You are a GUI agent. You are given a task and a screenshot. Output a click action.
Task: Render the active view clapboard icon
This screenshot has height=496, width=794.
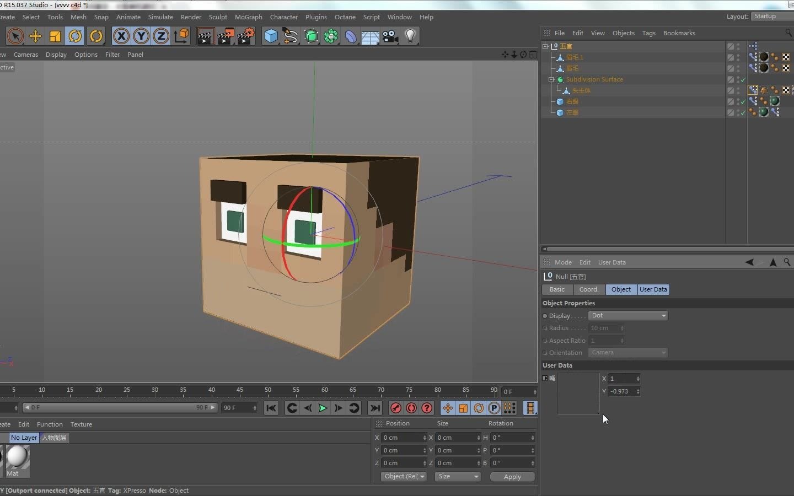pyautogui.click(x=205, y=36)
